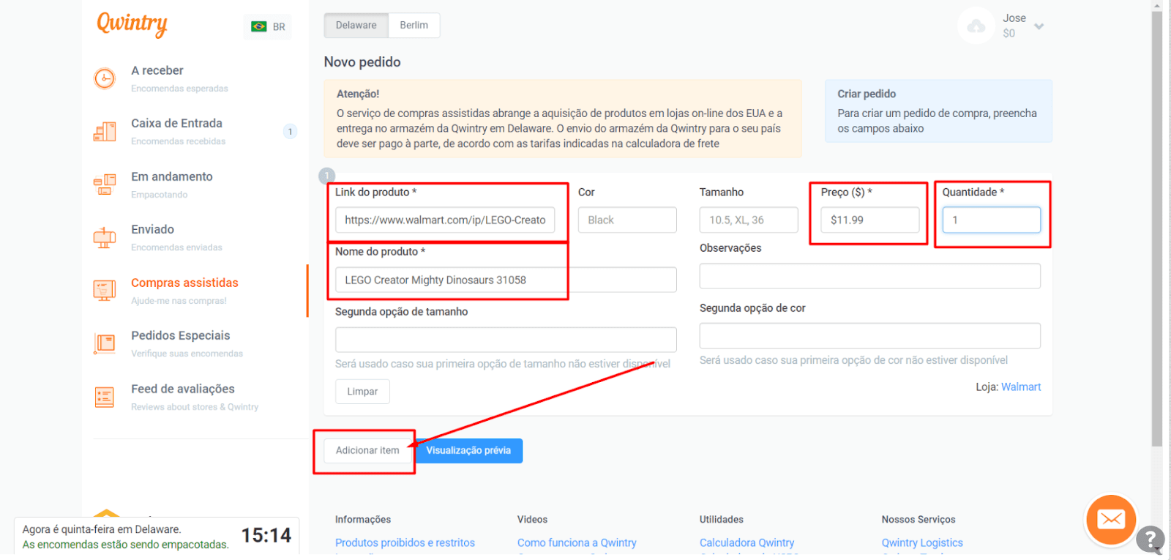Focus the Nome do produto field
This screenshot has height=560, width=1171.
click(506, 280)
